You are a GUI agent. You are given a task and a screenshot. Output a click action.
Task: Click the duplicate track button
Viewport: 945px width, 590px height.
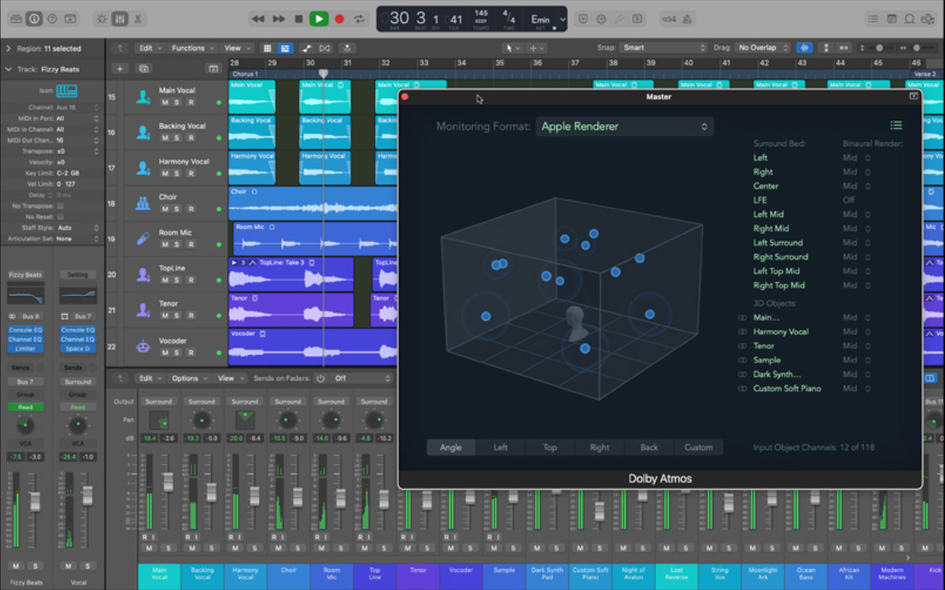pyautogui.click(x=144, y=68)
